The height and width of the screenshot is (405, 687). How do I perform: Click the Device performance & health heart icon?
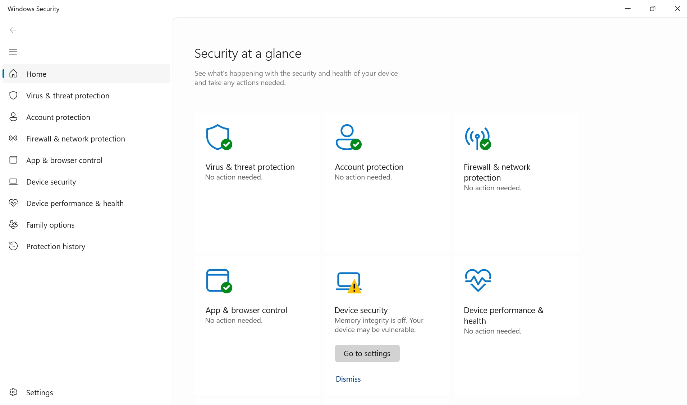click(x=478, y=280)
